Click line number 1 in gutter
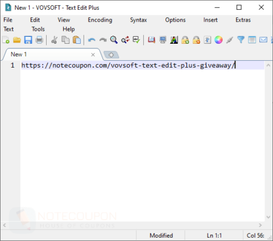This screenshot has width=273, height=241. coord(13,65)
